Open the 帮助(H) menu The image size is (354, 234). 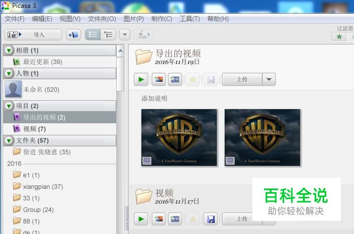[x=218, y=19]
